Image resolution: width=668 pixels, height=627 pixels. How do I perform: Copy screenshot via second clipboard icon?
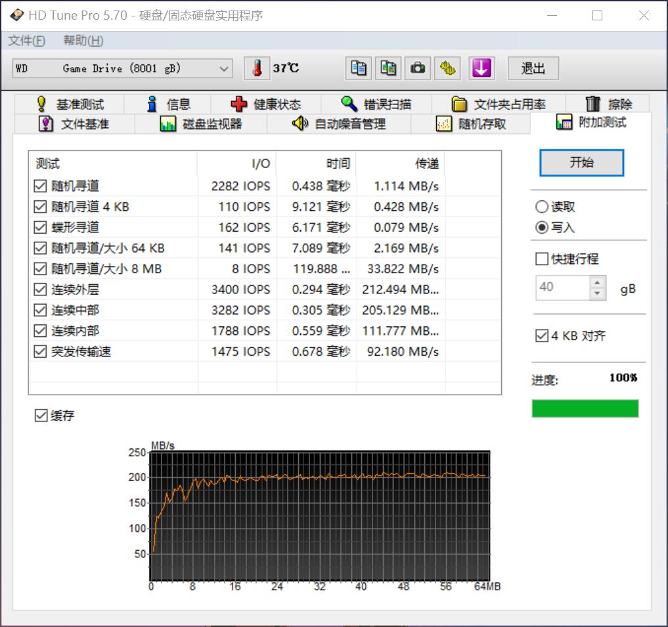(x=388, y=68)
